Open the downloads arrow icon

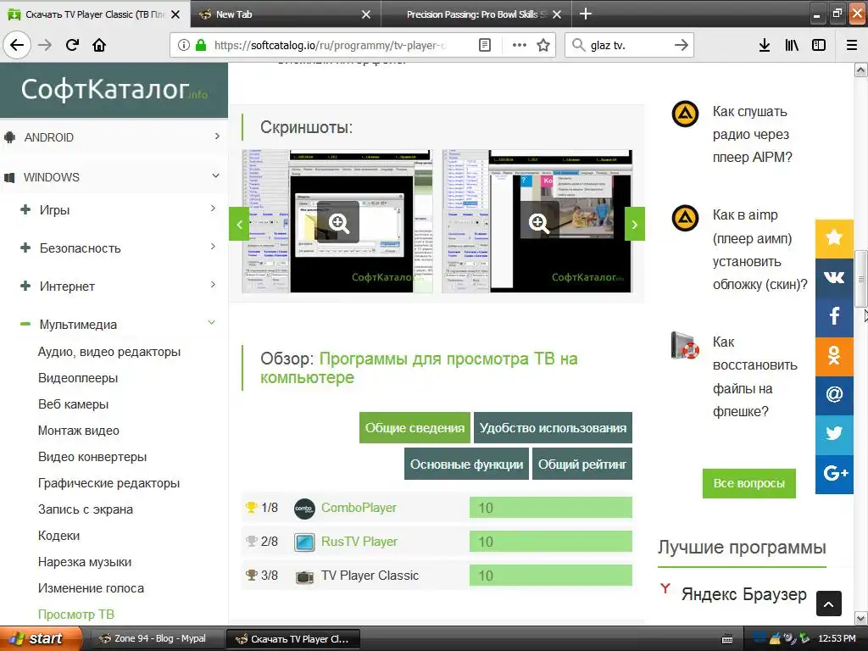(x=764, y=45)
